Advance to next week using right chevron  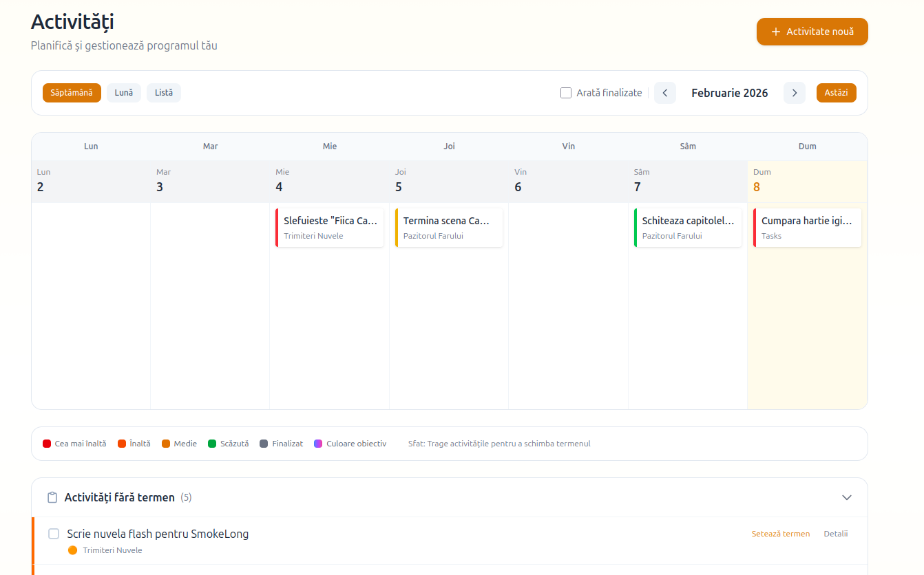(795, 93)
